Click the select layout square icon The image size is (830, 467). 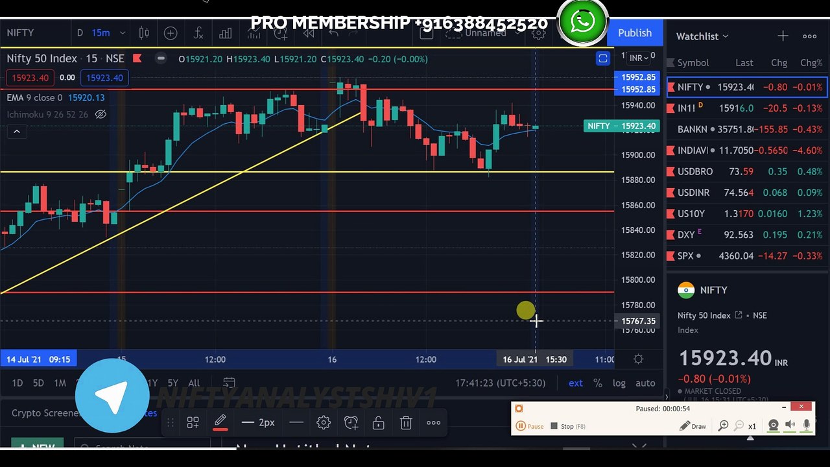tap(426, 33)
